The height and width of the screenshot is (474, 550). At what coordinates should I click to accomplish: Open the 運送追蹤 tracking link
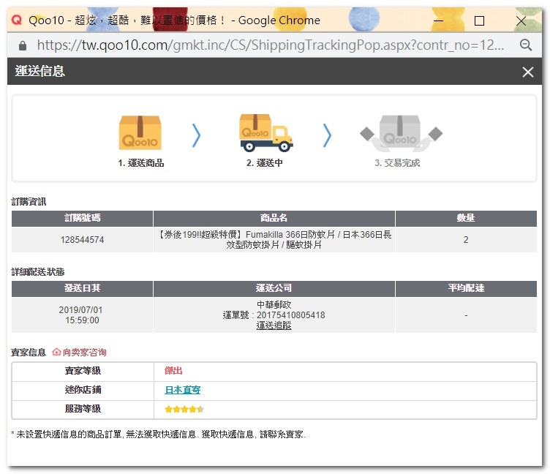274,326
